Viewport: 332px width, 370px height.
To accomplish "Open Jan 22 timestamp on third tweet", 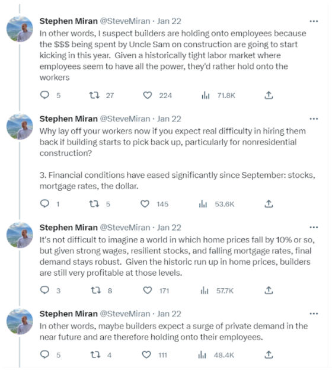I will (x=169, y=227).
